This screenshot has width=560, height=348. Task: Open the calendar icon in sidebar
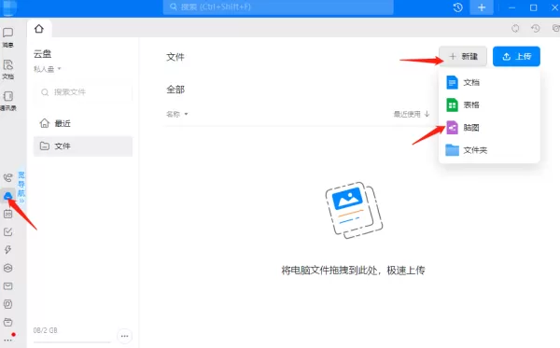coord(7,214)
